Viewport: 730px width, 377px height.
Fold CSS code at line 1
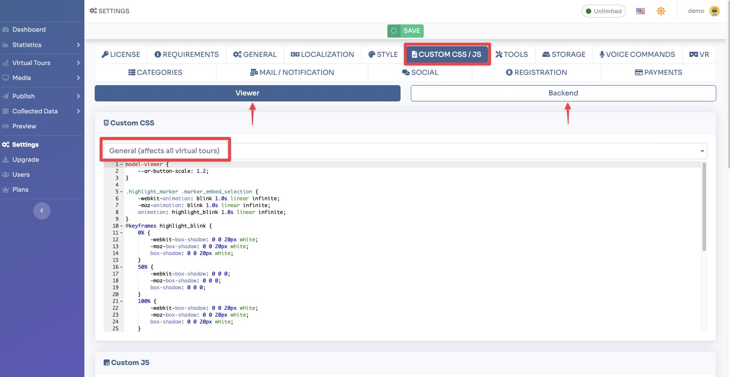[x=122, y=164]
